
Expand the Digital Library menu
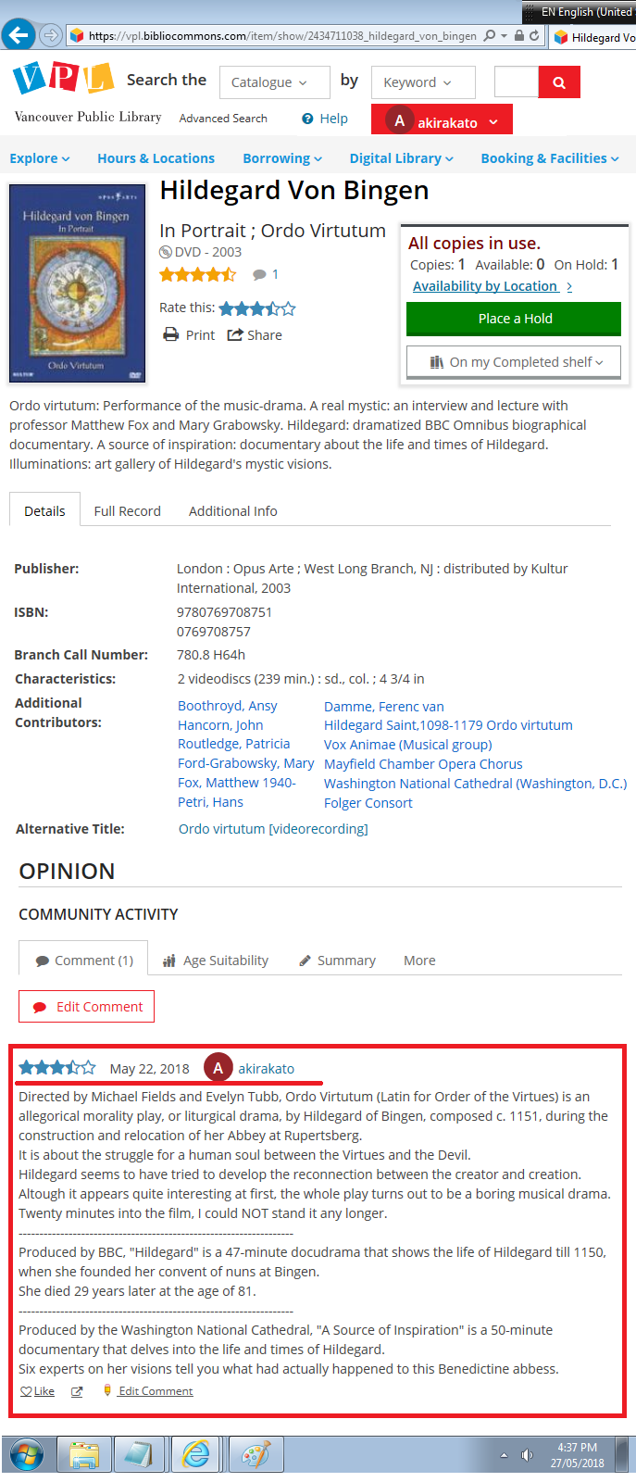pyautogui.click(x=402, y=158)
